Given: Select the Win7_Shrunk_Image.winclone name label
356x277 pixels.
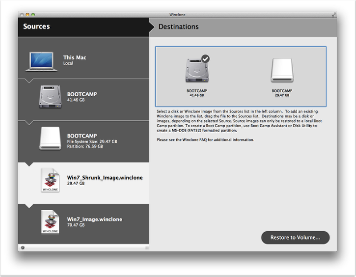Looking at the screenshot, I should point(105,177).
